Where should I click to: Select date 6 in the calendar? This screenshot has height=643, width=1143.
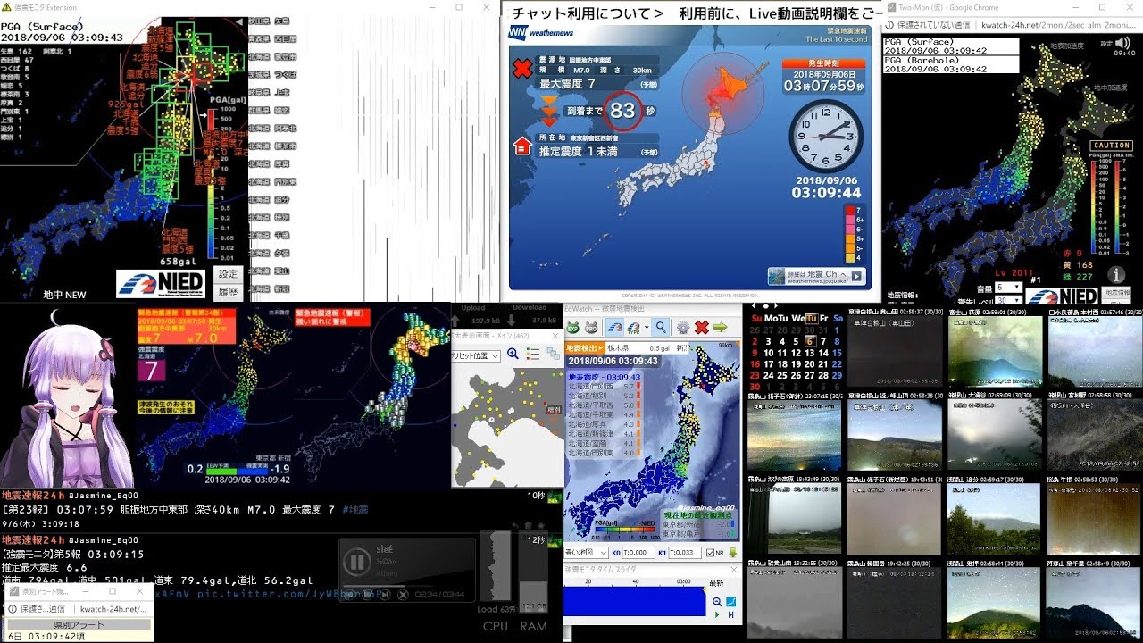coord(810,341)
